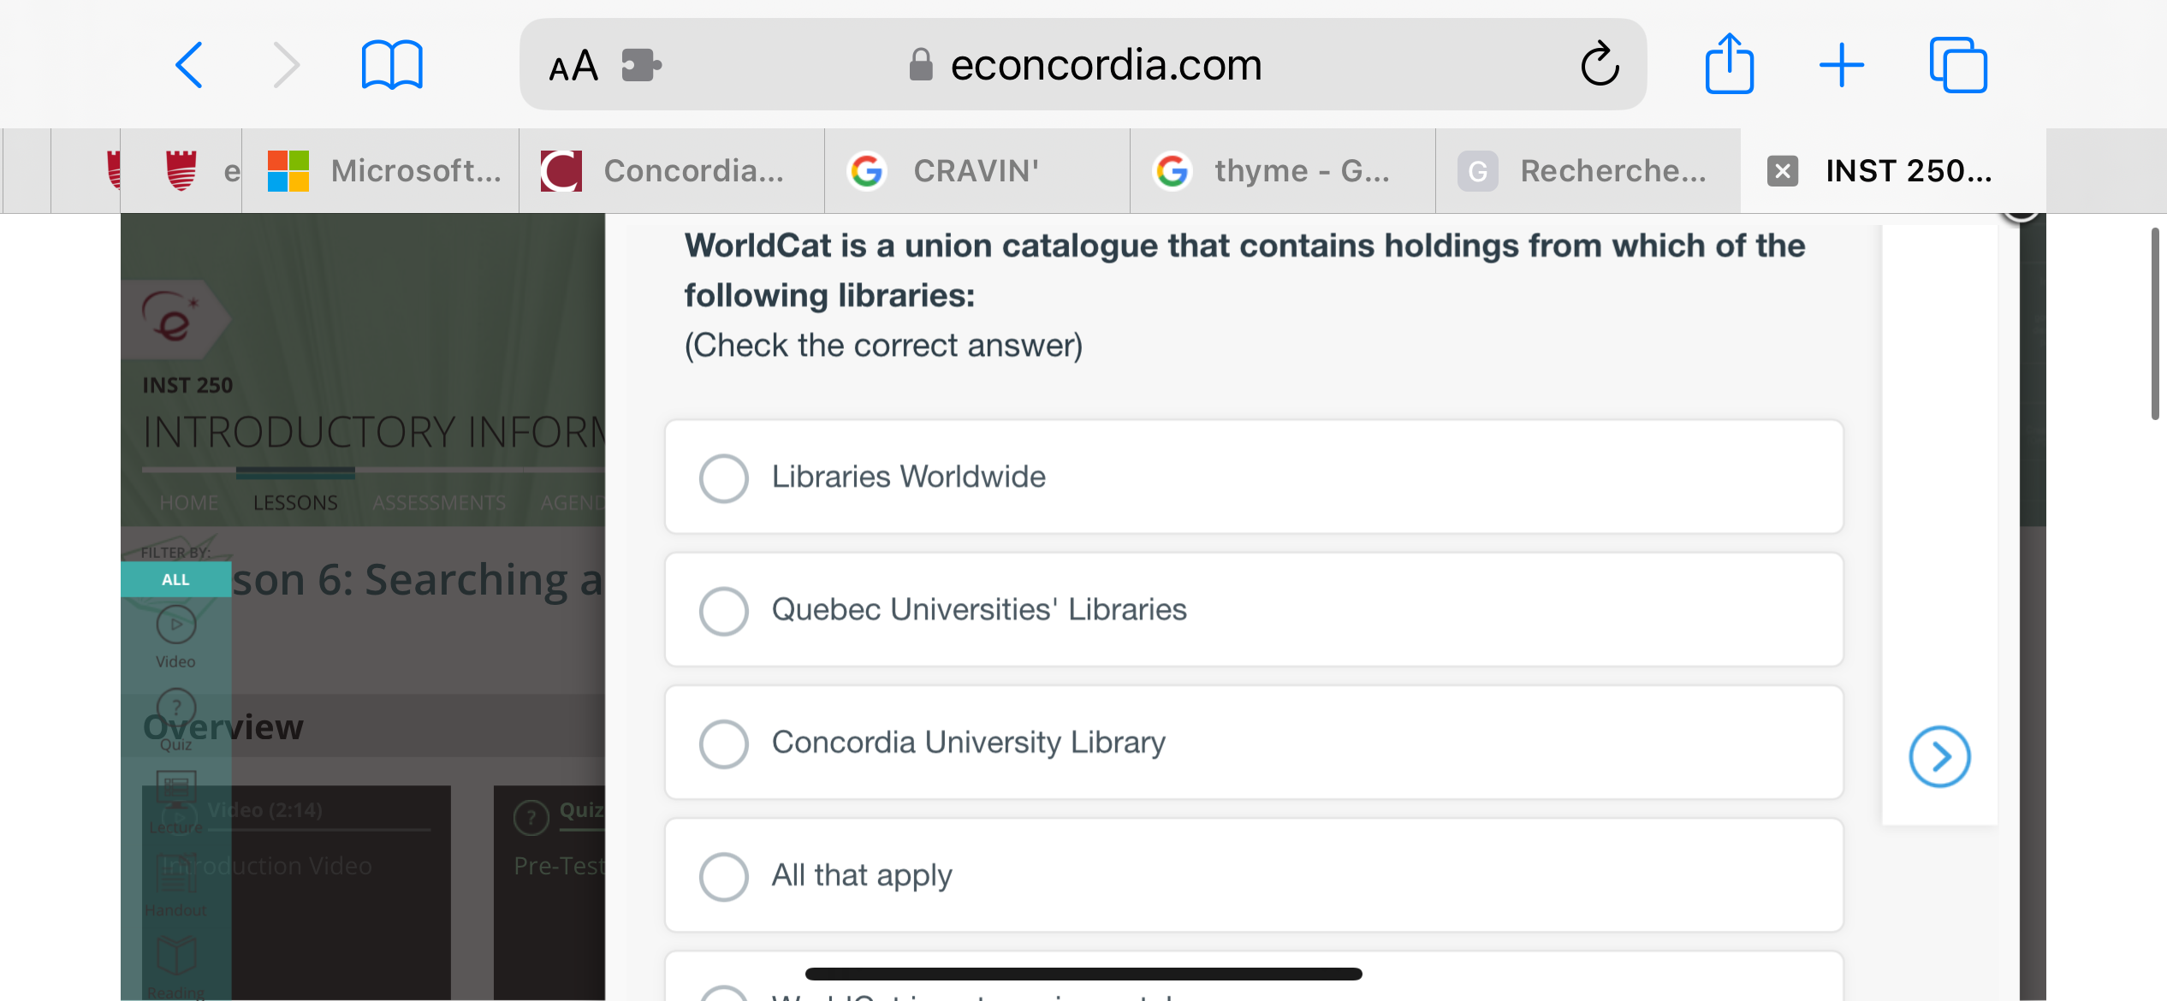Screen dimensions: 2167x1001
Task: Open a new tab with plus icon
Action: tap(1842, 65)
